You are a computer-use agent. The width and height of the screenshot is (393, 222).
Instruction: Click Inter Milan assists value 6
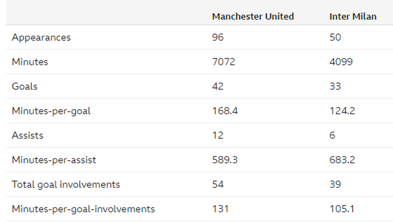pyautogui.click(x=332, y=135)
